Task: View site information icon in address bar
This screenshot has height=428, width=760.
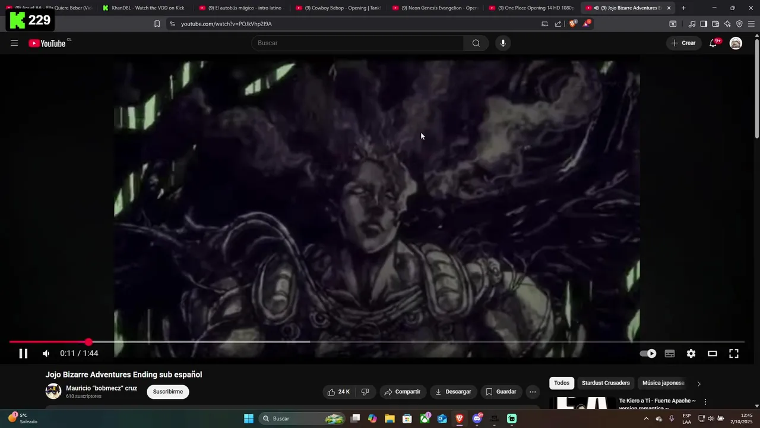Action: (172, 24)
